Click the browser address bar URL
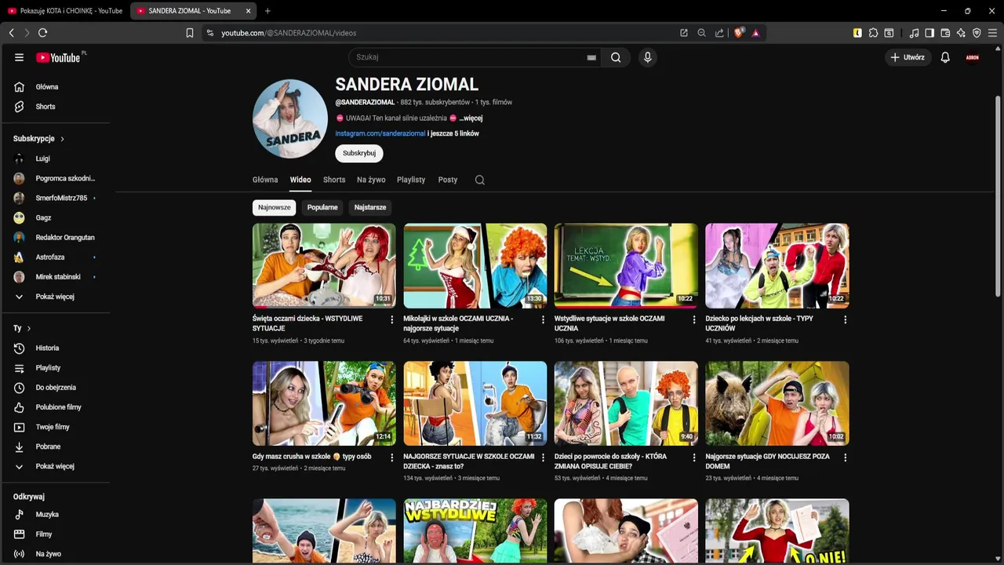Screen dimensions: 1004x565 [289, 33]
